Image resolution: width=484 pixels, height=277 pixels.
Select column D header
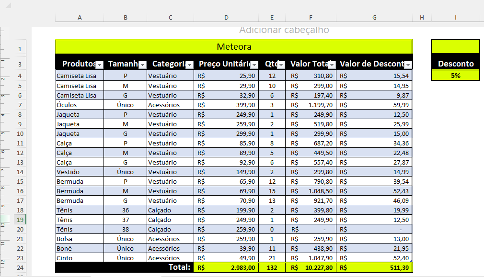point(226,18)
